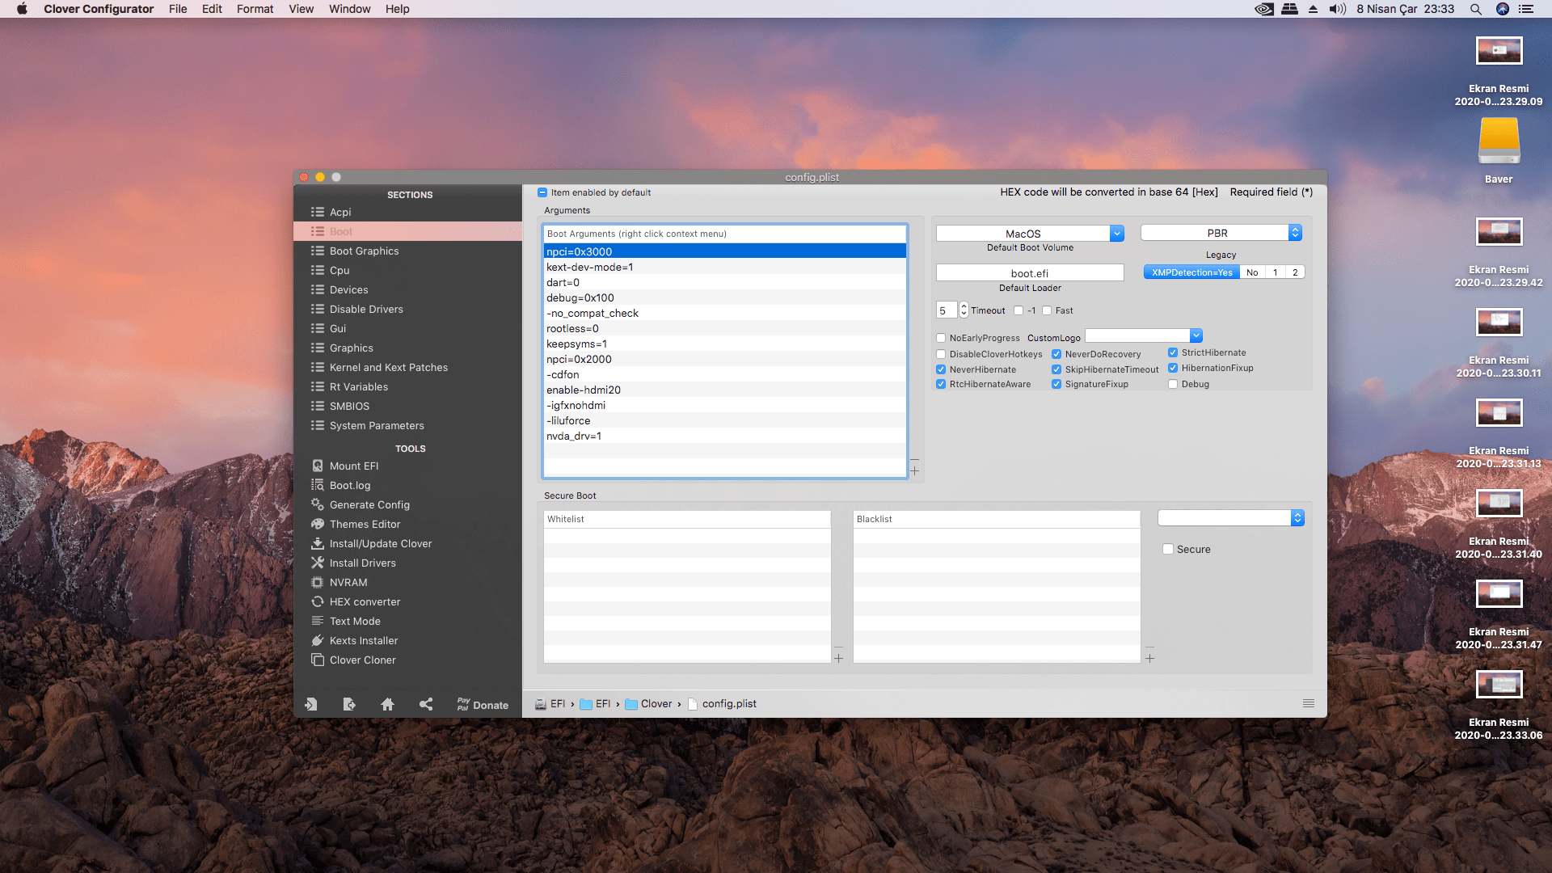Open Kexts Installer tool
Viewport: 1552px width, 873px height.
tap(363, 640)
